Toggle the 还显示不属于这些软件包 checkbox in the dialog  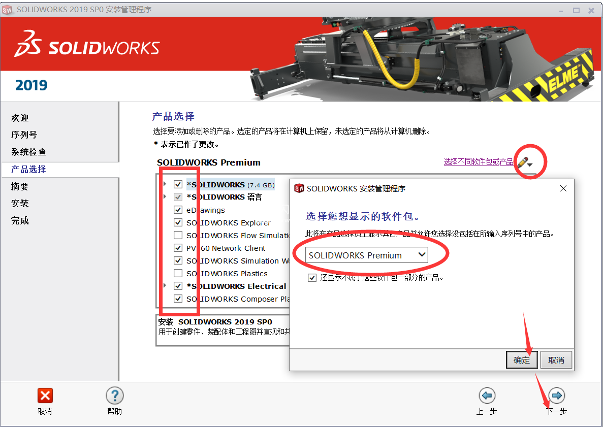click(x=312, y=278)
